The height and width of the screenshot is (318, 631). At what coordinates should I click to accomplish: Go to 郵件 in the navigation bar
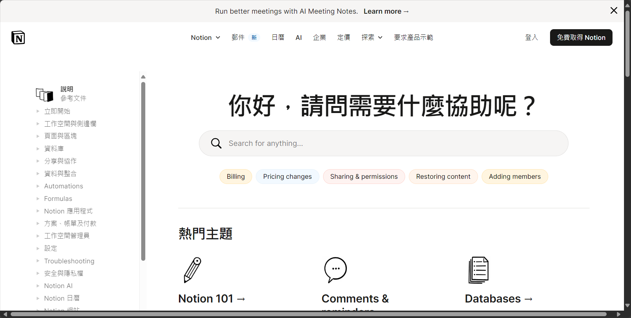[x=238, y=37]
